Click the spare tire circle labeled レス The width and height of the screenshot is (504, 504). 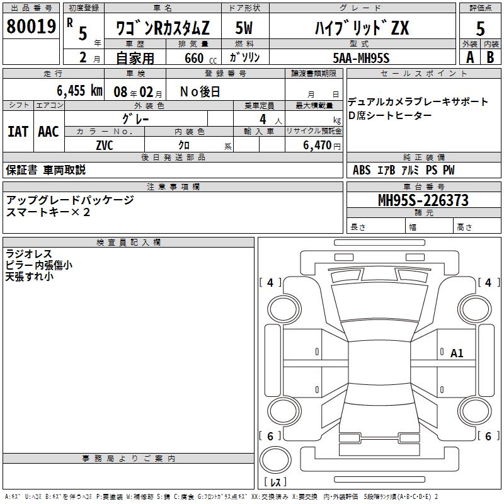[x=275, y=460]
